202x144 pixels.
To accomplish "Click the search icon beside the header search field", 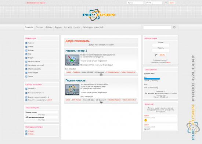I will pyautogui.click(x=174, y=27).
